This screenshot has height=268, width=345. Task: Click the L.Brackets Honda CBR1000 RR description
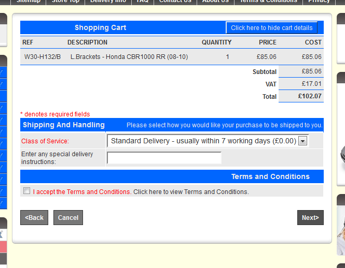point(129,57)
